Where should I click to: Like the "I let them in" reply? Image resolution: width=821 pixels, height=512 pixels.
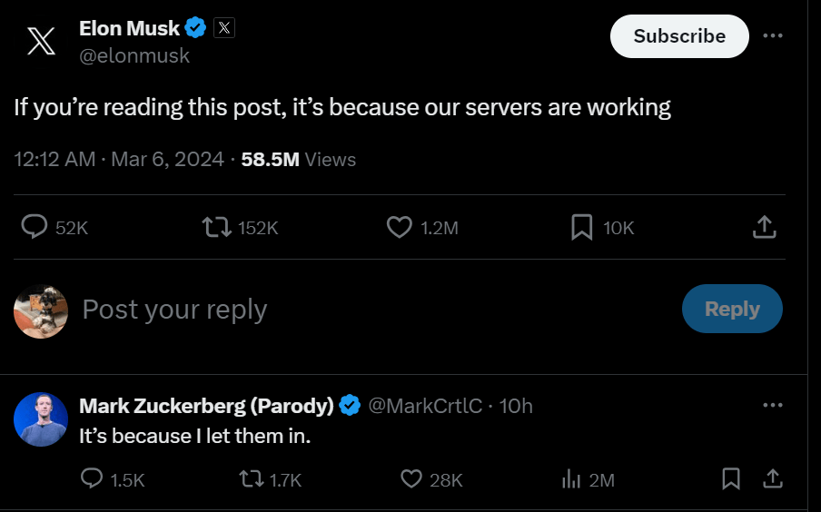[412, 478]
